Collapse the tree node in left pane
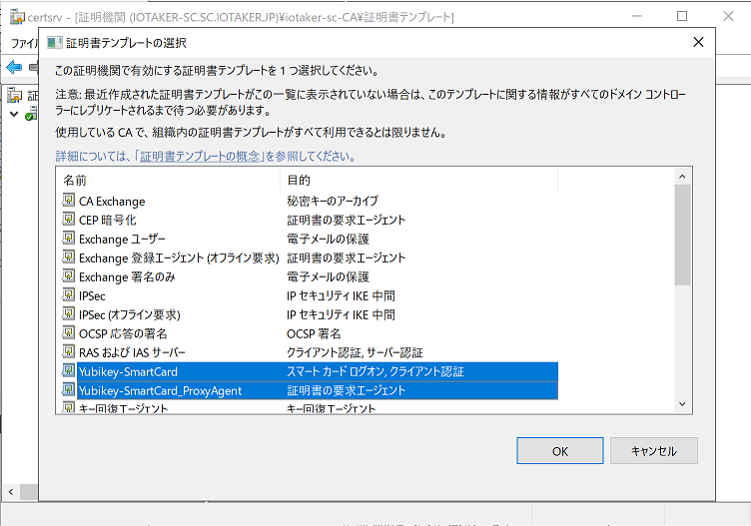The height and width of the screenshot is (526, 751). (x=12, y=116)
